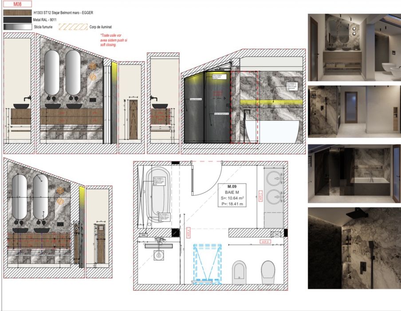Select the wood Stejar Belmont maro legend swatch

[x=17, y=12]
